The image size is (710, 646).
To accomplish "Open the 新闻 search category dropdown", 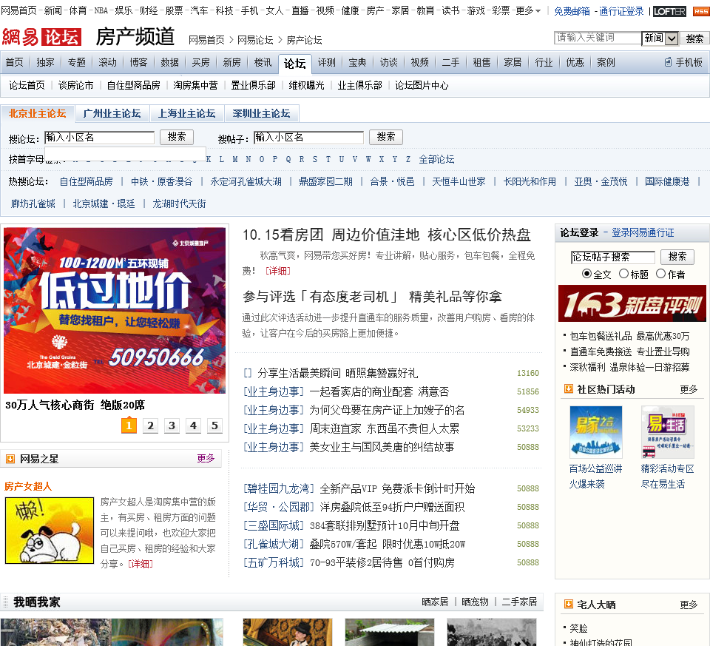I will (x=660, y=38).
